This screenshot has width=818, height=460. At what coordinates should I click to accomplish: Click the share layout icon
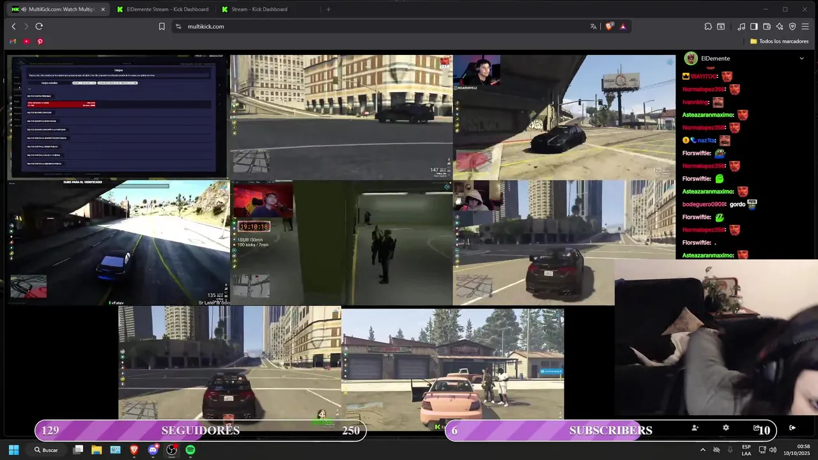pyautogui.click(x=757, y=428)
